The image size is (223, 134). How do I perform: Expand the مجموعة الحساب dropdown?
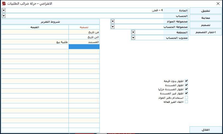113,27
